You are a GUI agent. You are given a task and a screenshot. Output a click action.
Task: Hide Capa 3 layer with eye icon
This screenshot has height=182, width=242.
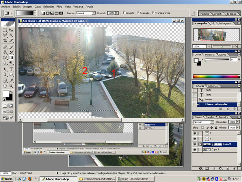pyautogui.click(x=195, y=150)
